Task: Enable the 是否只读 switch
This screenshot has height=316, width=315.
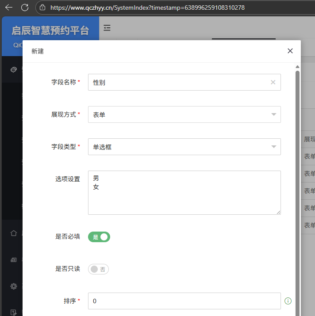Action: tap(98, 269)
